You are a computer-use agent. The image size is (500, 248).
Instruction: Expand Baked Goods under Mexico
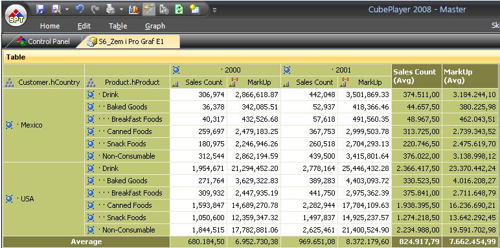(91, 107)
